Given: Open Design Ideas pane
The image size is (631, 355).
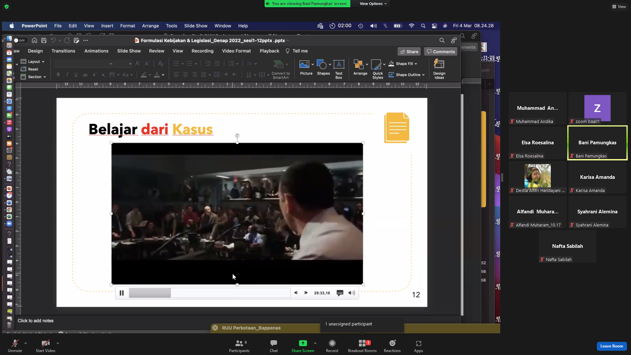Looking at the screenshot, I should pos(439,69).
